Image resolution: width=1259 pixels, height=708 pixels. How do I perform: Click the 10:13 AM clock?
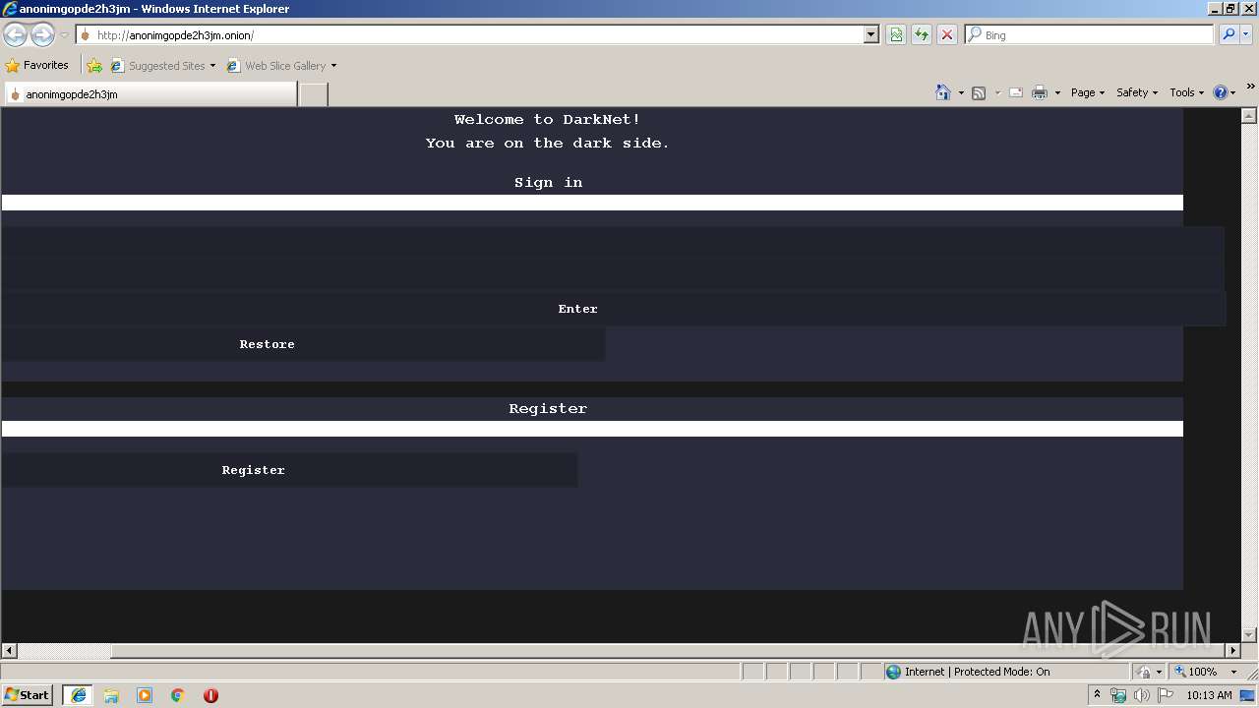(x=1209, y=695)
